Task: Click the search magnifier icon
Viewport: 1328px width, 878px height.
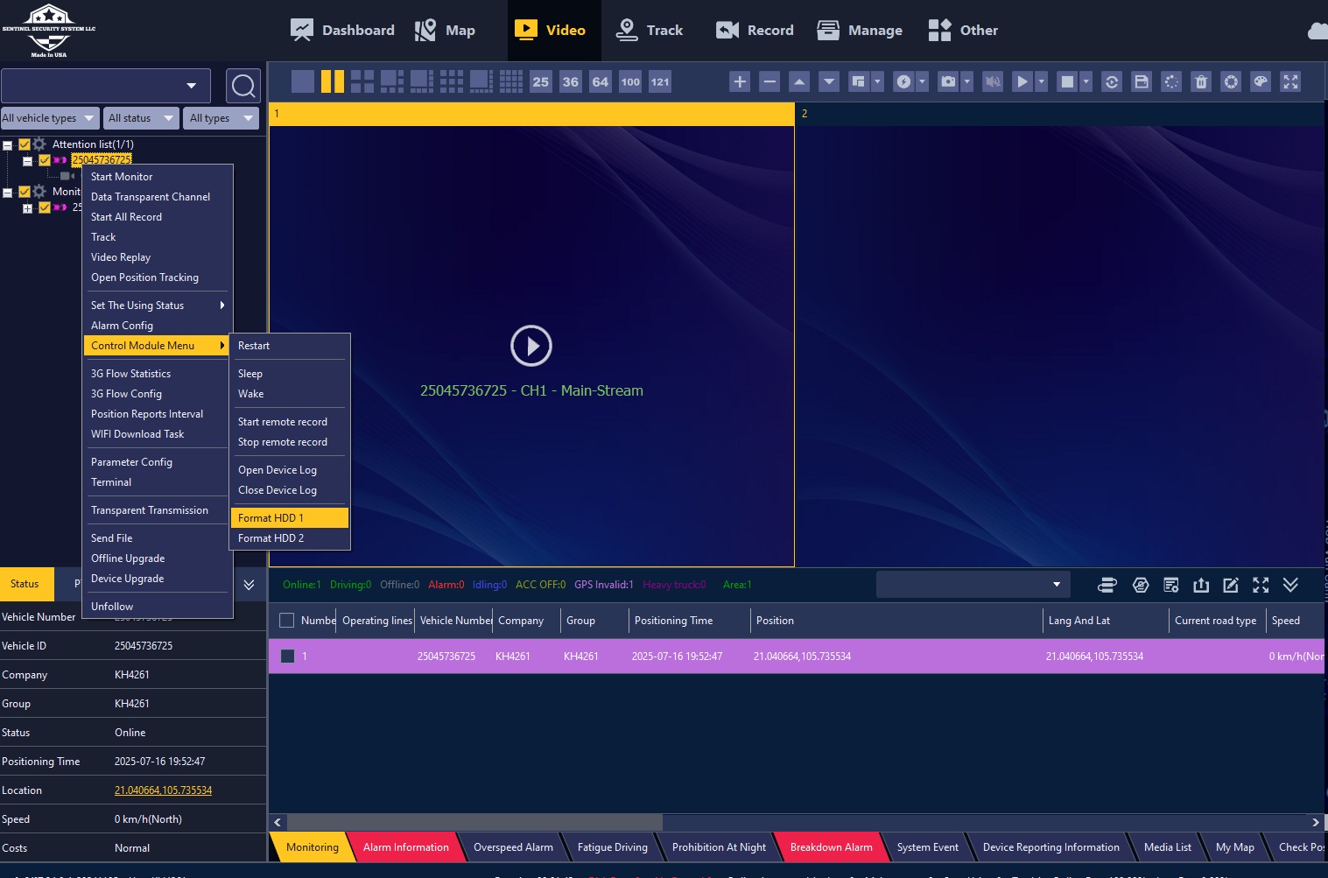Action: click(243, 86)
